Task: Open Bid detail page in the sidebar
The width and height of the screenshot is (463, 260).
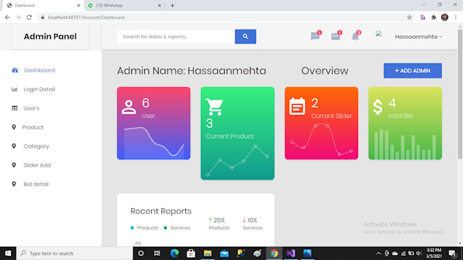Action: tap(36, 184)
